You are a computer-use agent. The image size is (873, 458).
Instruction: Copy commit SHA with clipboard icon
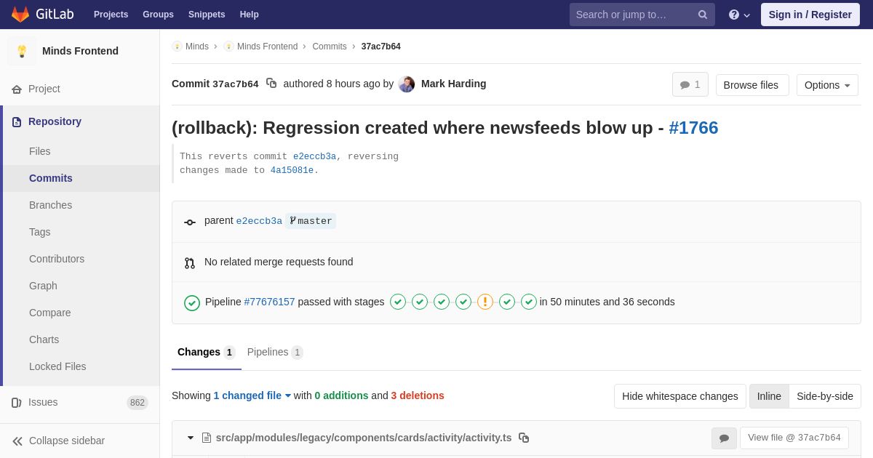coord(271,84)
